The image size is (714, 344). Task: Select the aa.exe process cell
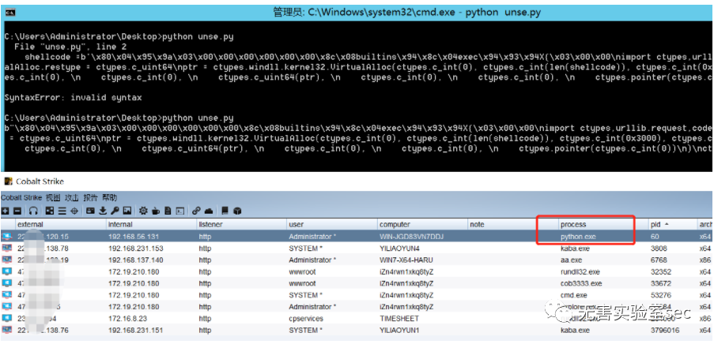(571, 260)
